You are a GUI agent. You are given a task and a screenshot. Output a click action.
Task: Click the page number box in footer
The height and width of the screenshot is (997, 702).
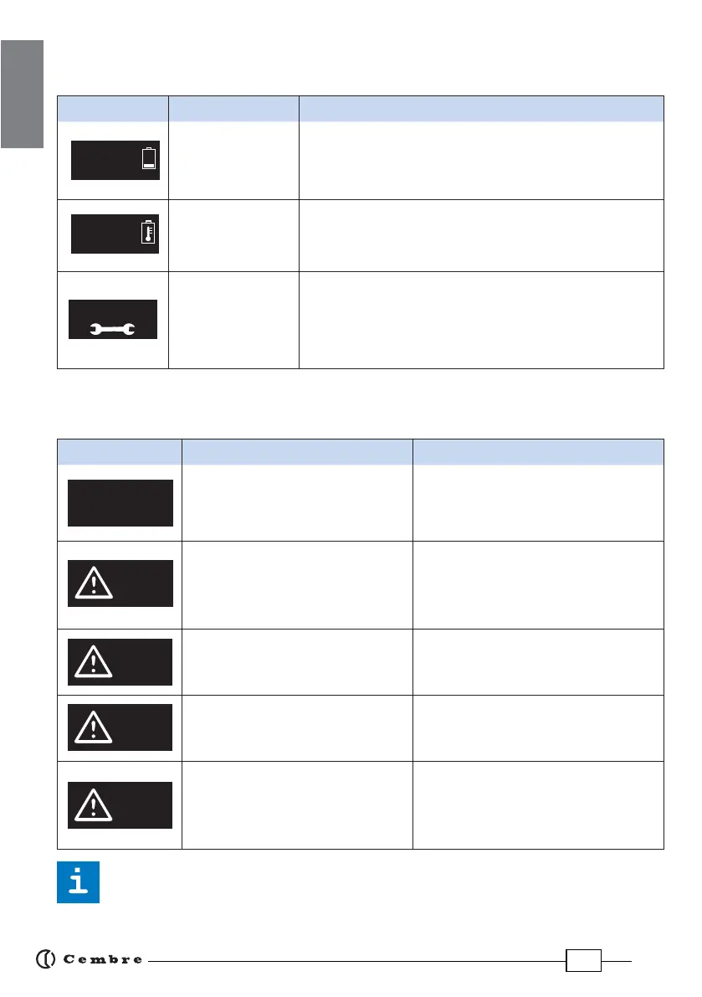(x=583, y=960)
